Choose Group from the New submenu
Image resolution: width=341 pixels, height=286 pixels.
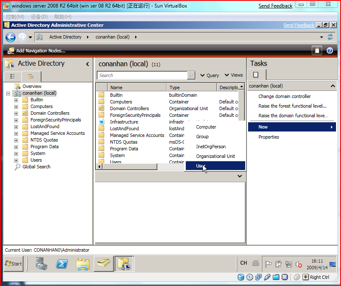tap(215, 137)
